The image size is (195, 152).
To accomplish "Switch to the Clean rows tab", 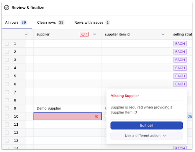I will [x=50, y=23].
